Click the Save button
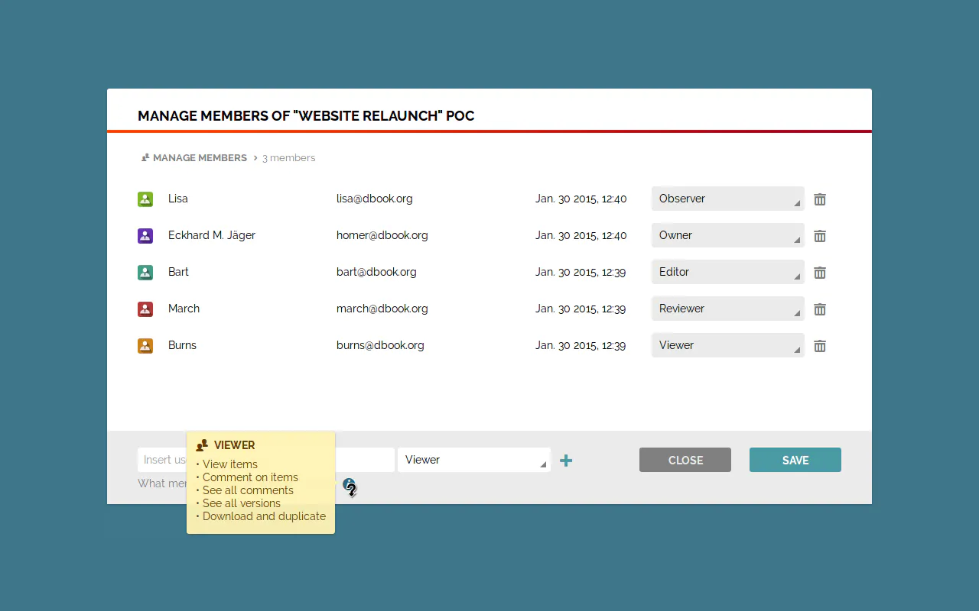Viewport: 979px width, 611px height. coord(795,460)
